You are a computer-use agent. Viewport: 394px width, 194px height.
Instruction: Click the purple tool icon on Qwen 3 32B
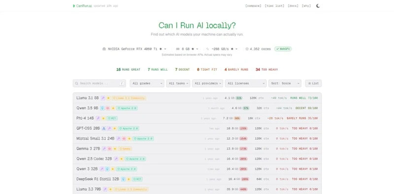click(x=102, y=169)
